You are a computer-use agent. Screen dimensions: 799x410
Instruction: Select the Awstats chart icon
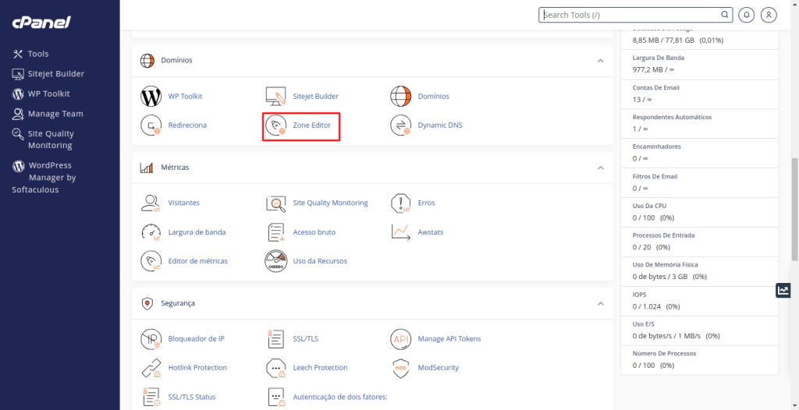click(x=400, y=232)
